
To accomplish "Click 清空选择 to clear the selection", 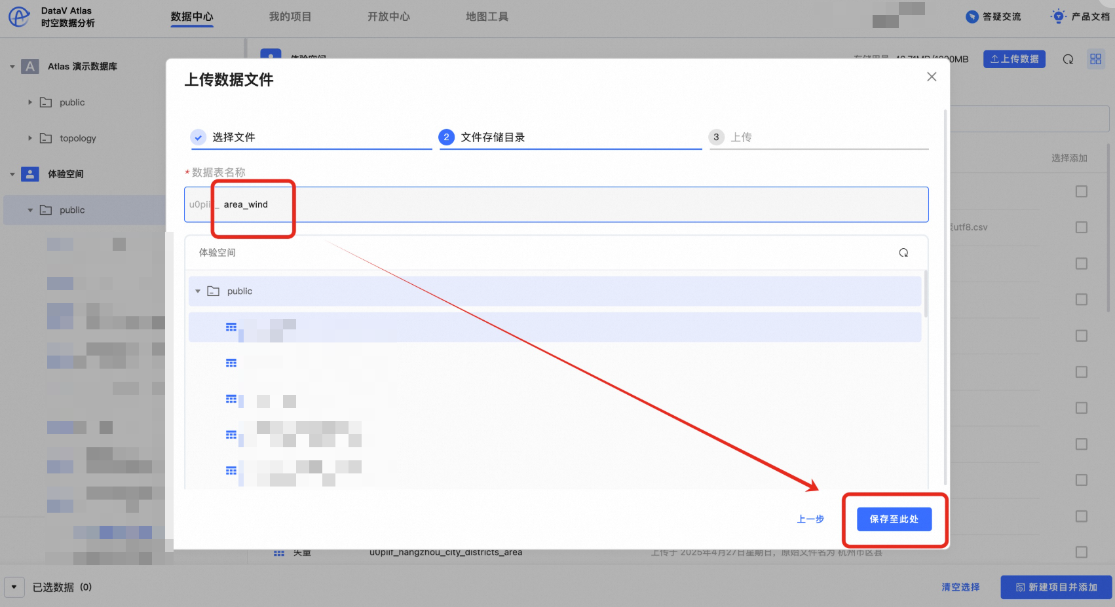I will pos(960,587).
